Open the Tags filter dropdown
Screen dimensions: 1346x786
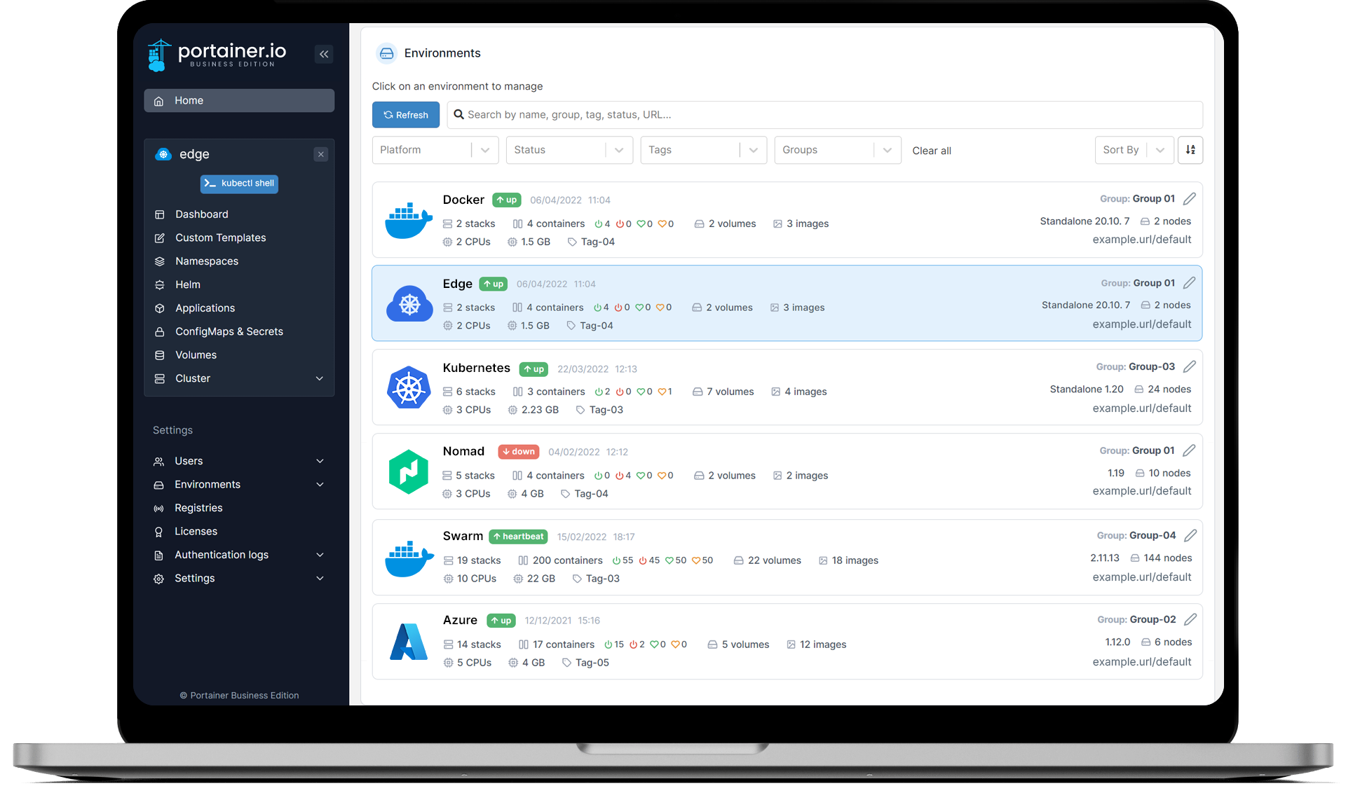pos(702,150)
